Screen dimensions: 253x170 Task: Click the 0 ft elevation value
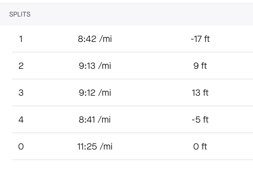tap(200, 146)
